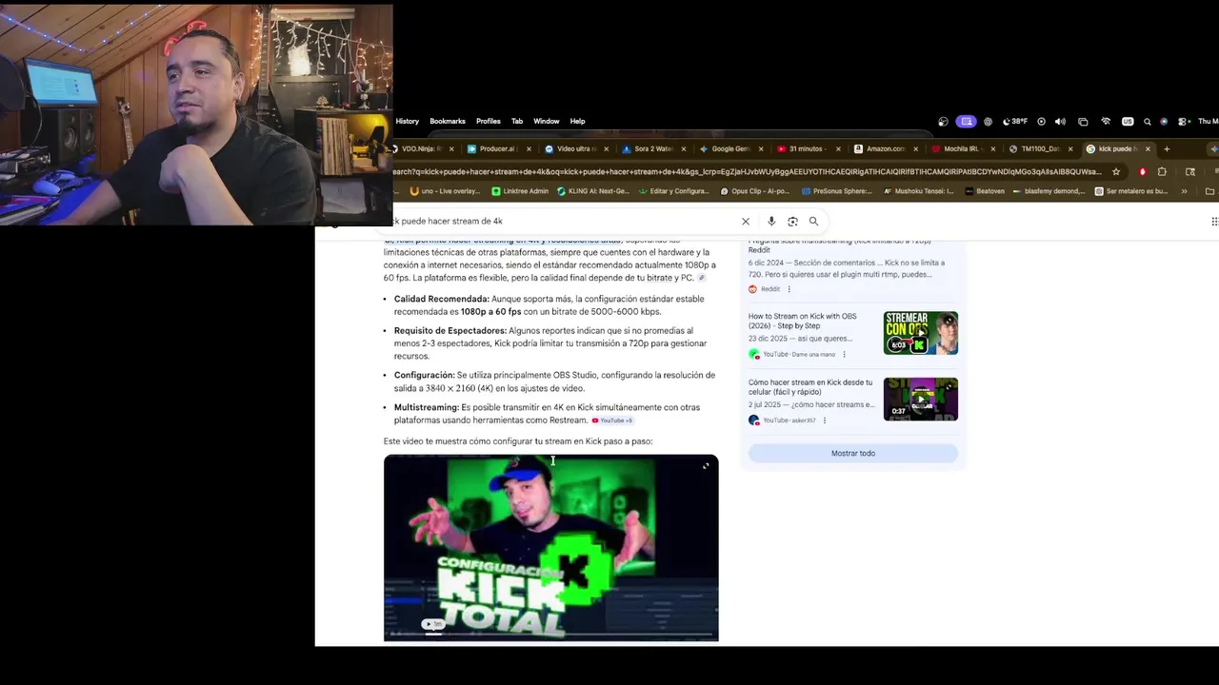
Task: Open the US keyboard input menu
Action: point(1128,122)
